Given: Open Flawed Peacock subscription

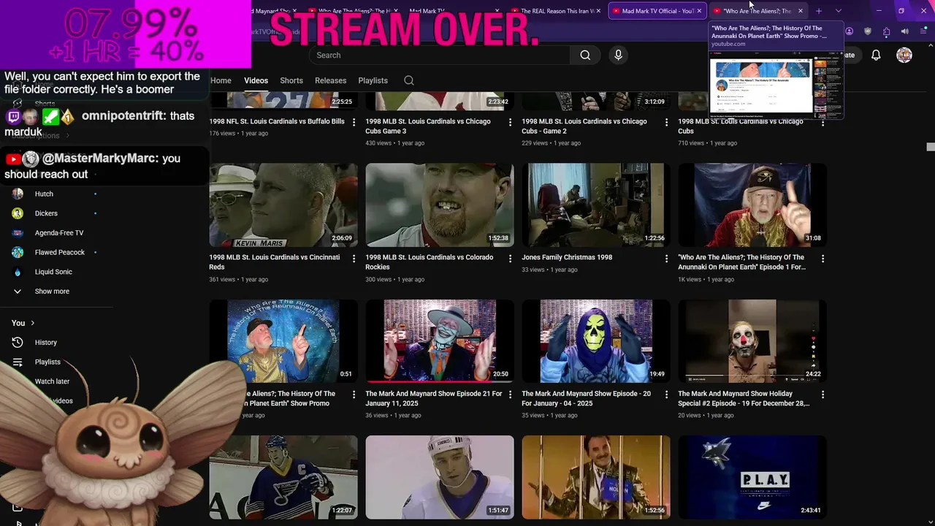Looking at the screenshot, I should pyautogui.click(x=60, y=252).
